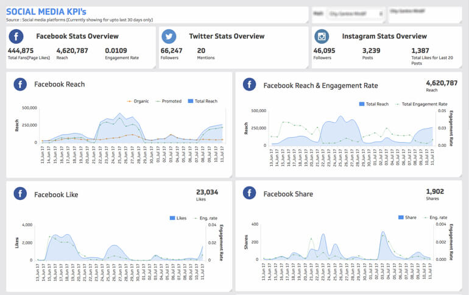Click the Total Fans[Page Likes] label
This screenshot has height=295, width=469.
pyautogui.click(x=29, y=58)
